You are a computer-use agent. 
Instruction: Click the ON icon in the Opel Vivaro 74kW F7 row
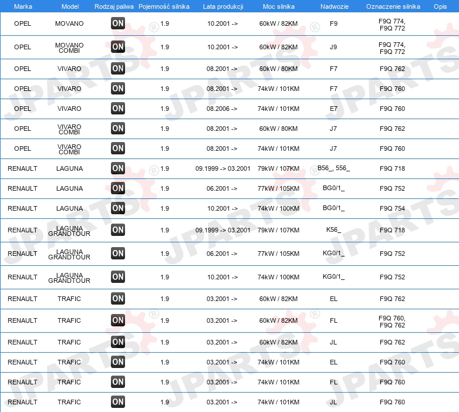[118, 89]
